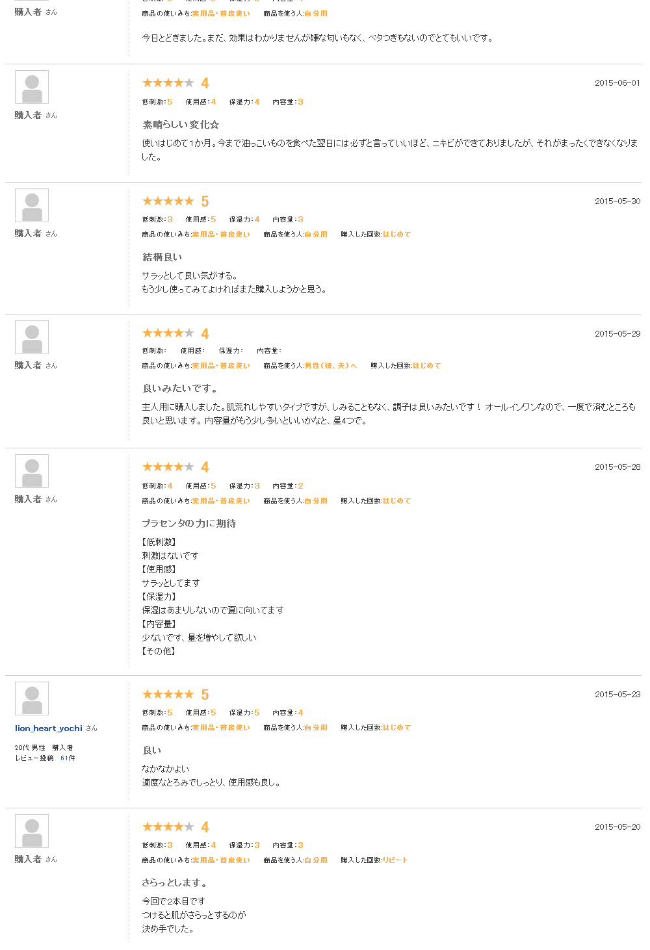Click はじめて in the 2015-05-23 review

(x=396, y=728)
